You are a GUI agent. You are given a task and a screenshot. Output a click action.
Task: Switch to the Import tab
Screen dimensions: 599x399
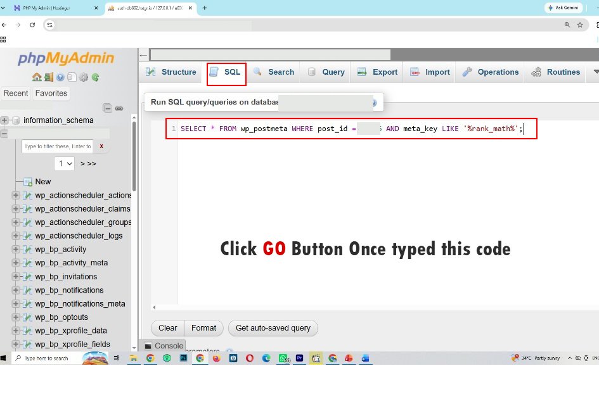[x=430, y=72]
